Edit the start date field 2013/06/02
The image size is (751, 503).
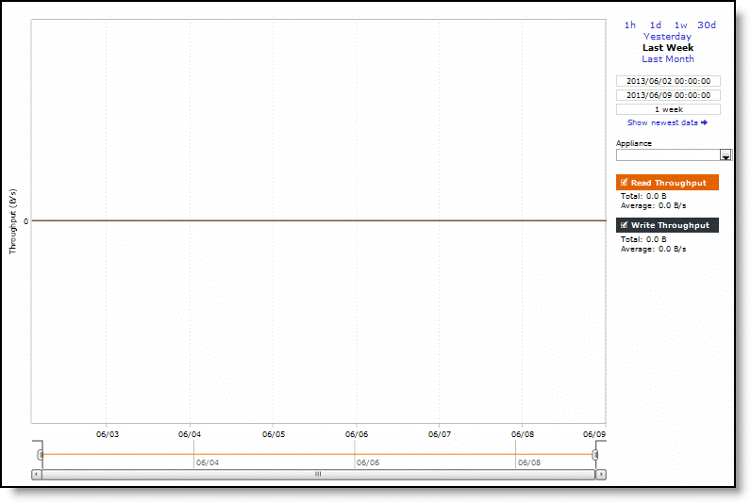pos(668,81)
